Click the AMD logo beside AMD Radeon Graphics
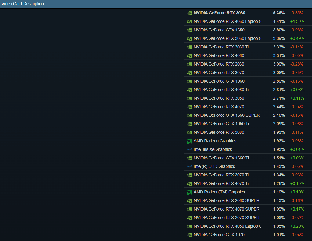The width and height of the screenshot is (312, 241). coord(189,141)
